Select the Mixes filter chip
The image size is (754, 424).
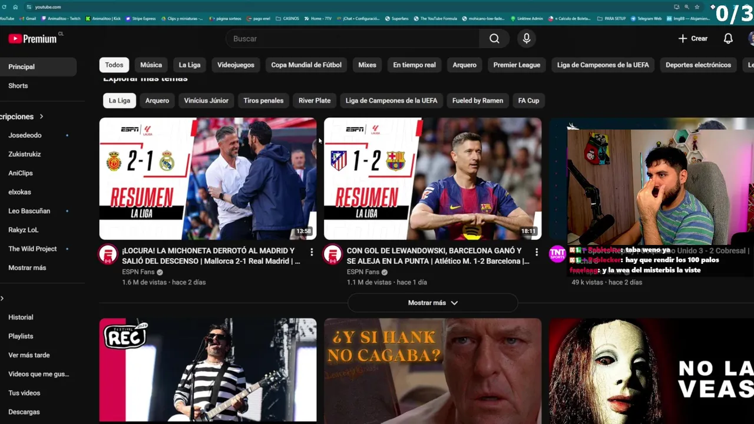pyautogui.click(x=367, y=65)
